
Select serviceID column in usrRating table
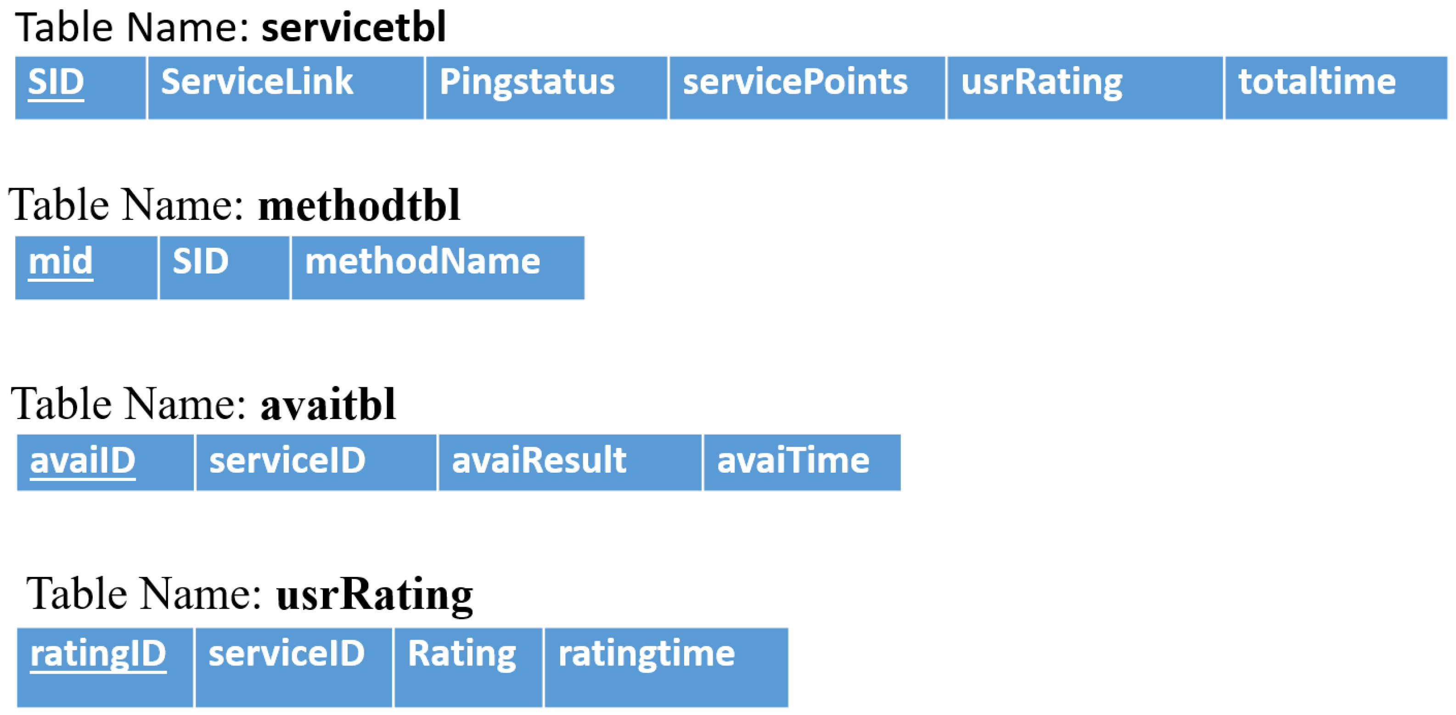[x=287, y=654]
